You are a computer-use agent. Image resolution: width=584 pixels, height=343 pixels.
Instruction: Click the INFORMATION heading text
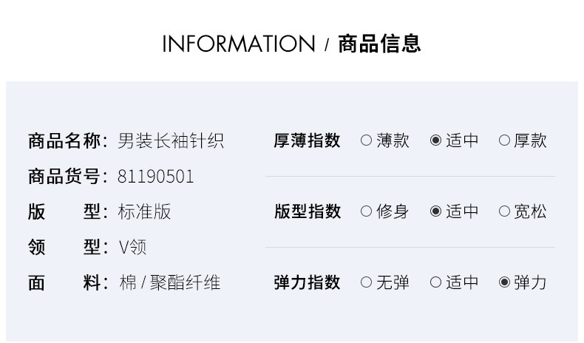point(238,44)
